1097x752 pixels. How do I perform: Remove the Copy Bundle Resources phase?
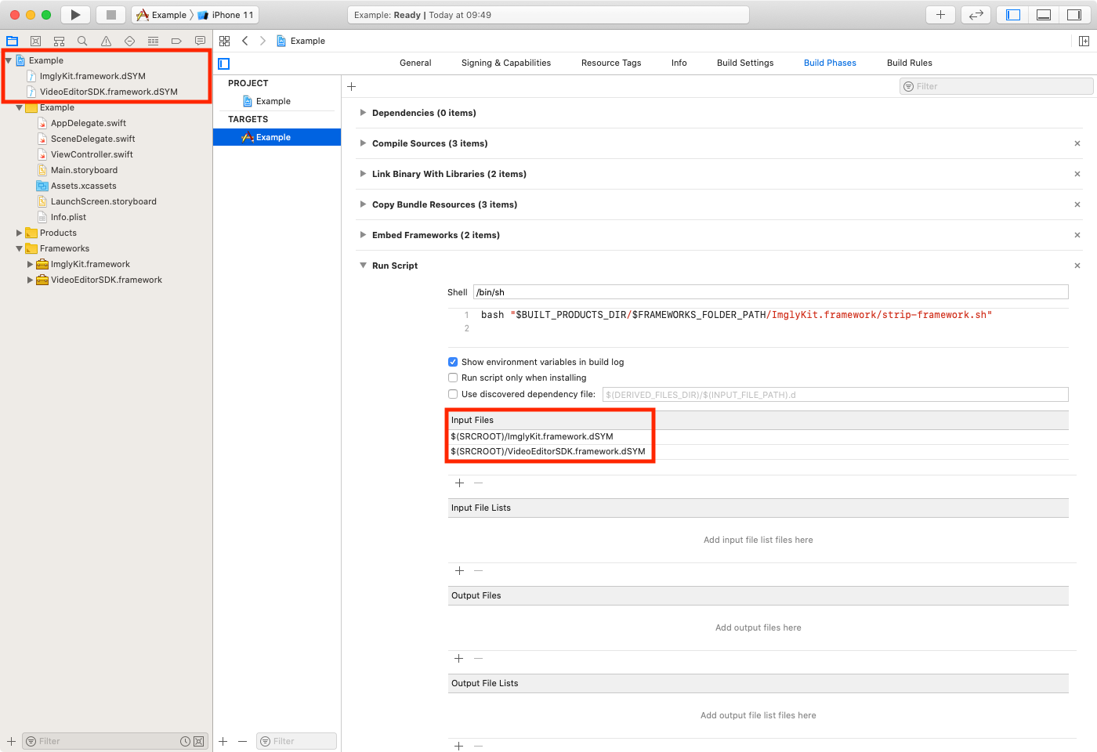pyautogui.click(x=1077, y=204)
